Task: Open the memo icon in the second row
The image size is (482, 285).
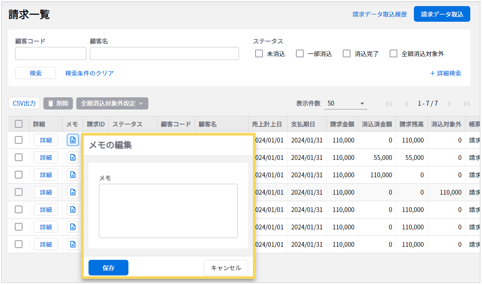Action: pyautogui.click(x=73, y=158)
